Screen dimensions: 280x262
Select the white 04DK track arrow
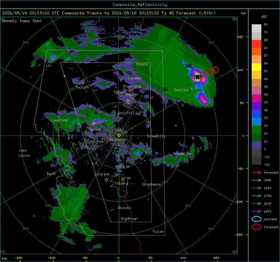[256, 180]
